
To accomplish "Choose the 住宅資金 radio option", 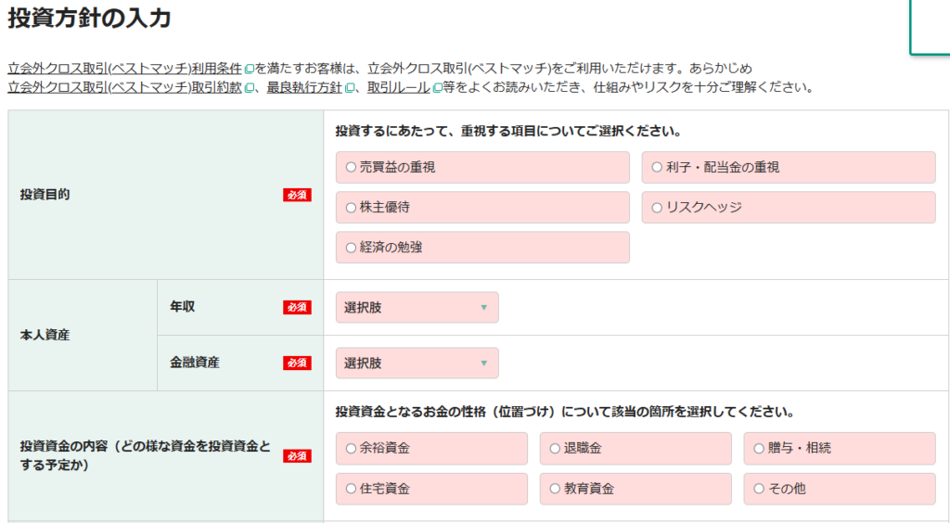I will 351,489.
